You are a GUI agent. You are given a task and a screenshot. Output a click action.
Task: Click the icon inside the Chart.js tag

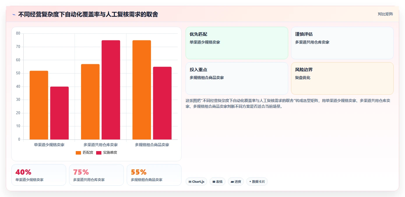190,182
